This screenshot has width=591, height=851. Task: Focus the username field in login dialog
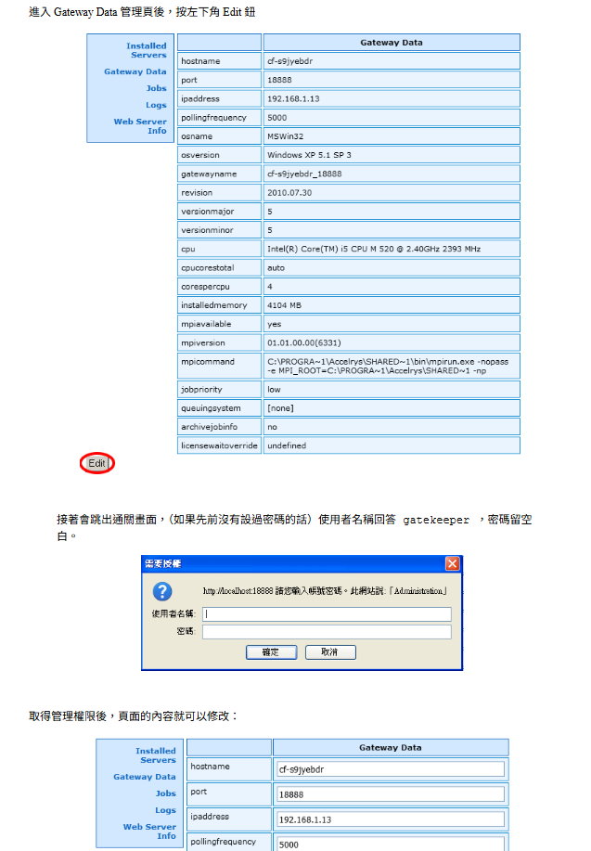[327, 613]
